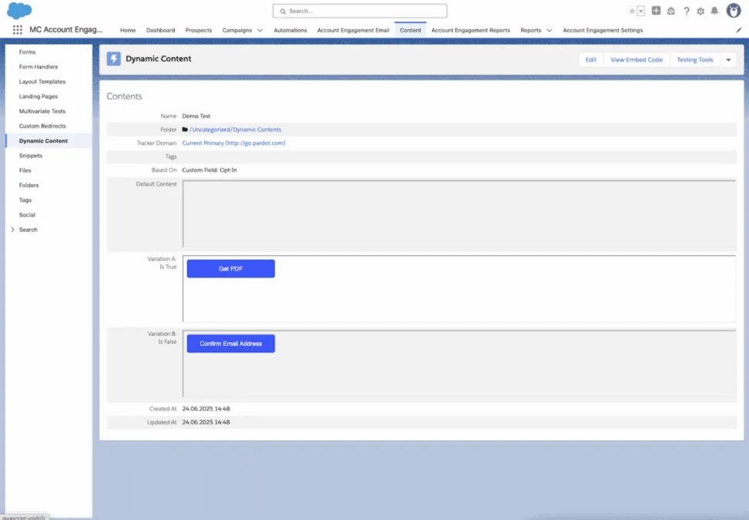This screenshot has width=749, height=520.
Task: Click the Salesforce cloud logo
Action: pos(19,10)
